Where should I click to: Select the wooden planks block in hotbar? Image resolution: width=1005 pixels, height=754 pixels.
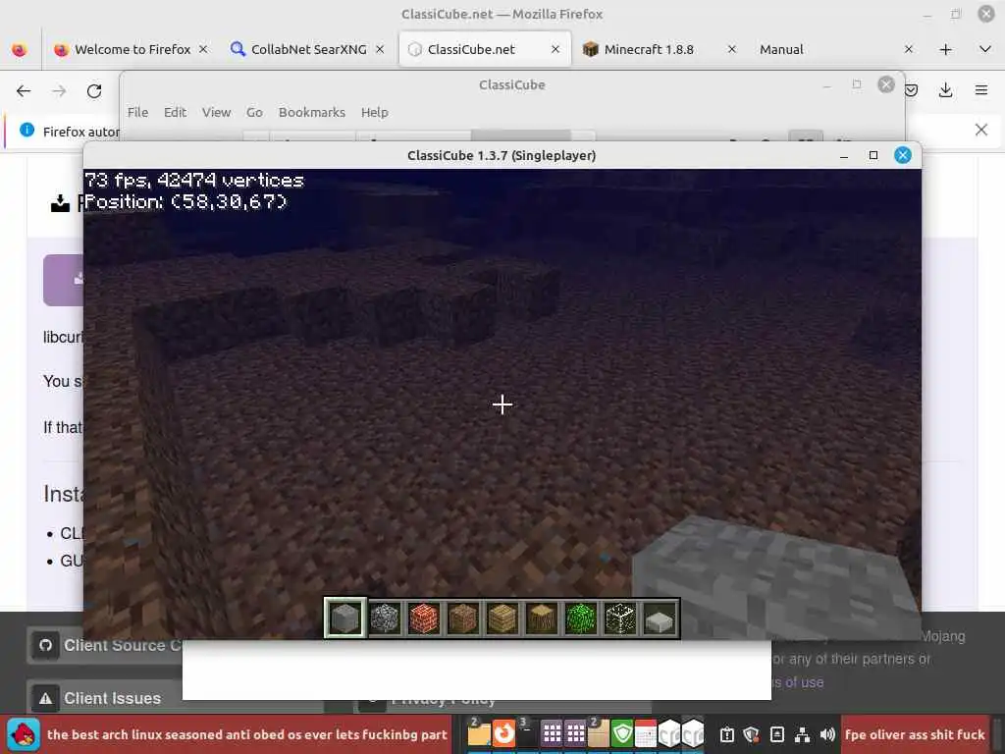pos(502,619)
